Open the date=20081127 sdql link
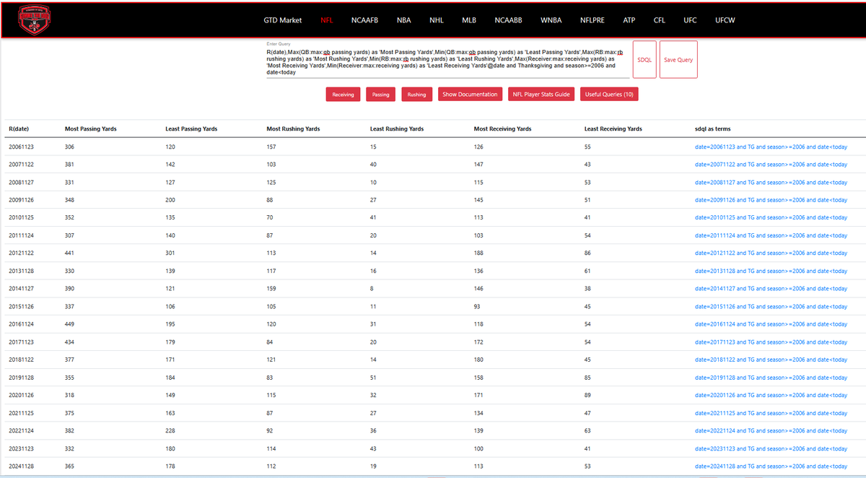Image resolution: width=866 pixels, height=478 pixels. (771, 182)
